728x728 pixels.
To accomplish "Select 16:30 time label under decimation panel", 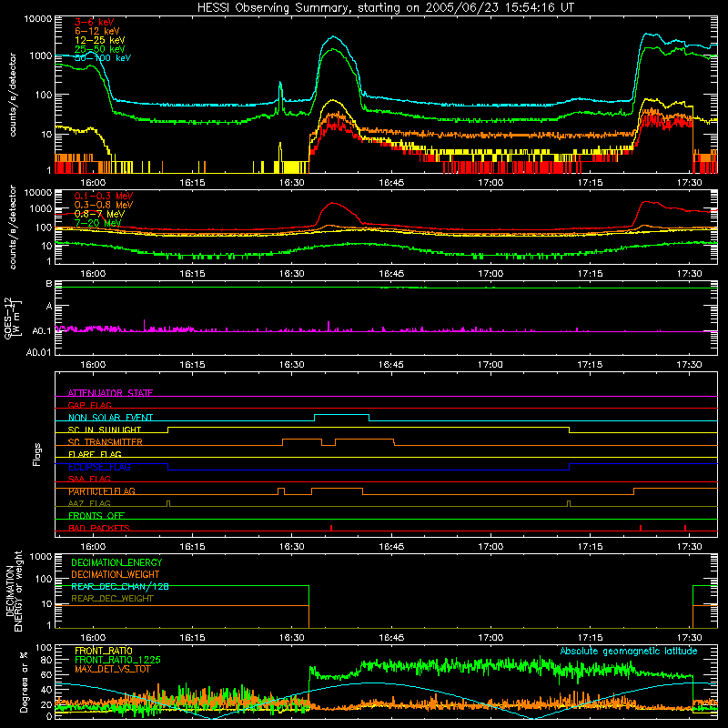I will [291, 638].
